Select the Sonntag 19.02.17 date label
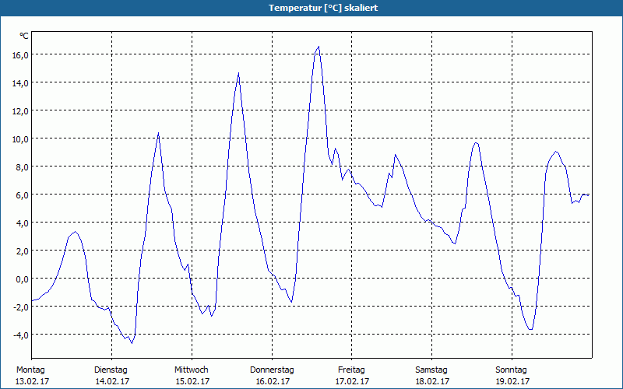The height and width of the screenshot is (389, 623). 512,376
